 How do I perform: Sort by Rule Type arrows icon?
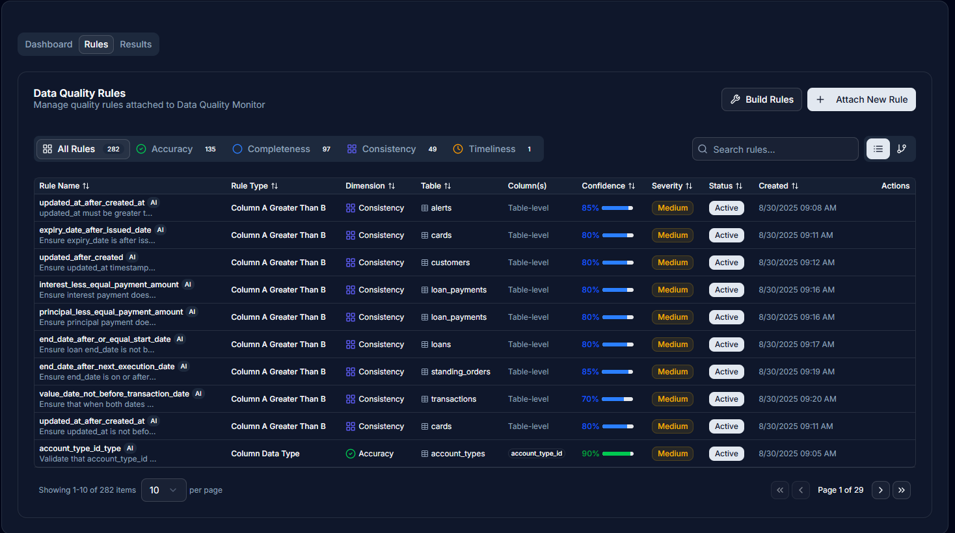coord(275,186)
